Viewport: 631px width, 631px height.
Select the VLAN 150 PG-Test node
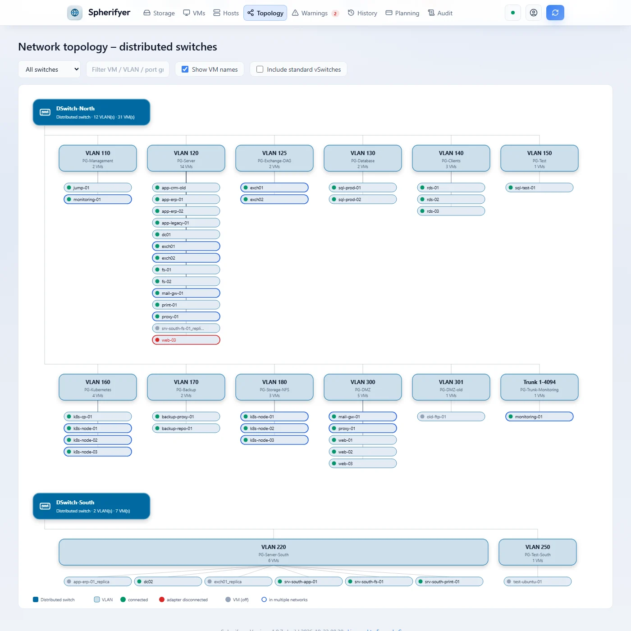540,158
